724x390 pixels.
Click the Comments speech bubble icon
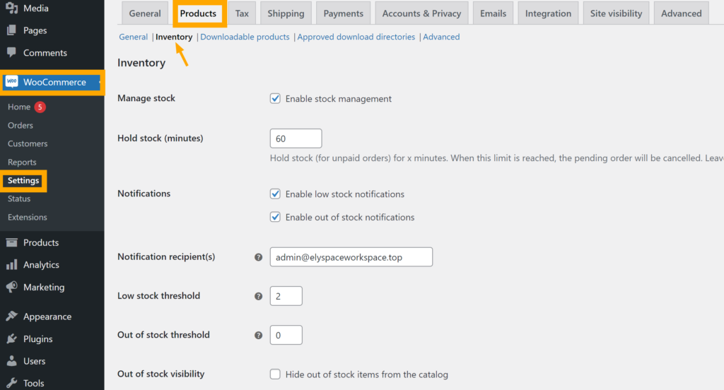pos(11,53)
